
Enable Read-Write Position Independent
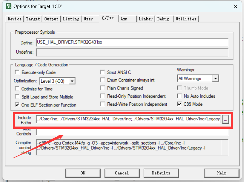(103, 104)
